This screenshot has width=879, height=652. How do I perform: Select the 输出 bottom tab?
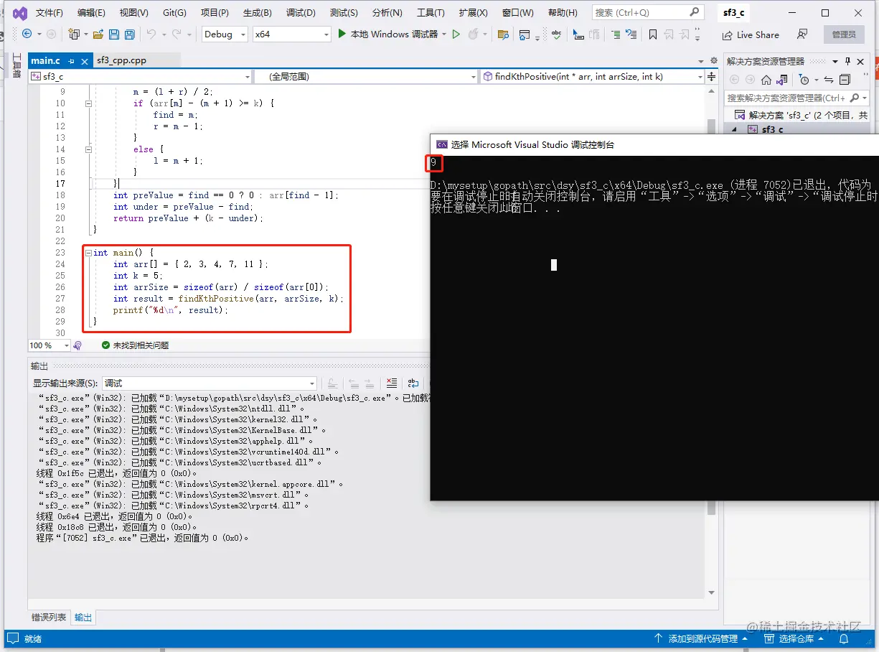point(83,617)
